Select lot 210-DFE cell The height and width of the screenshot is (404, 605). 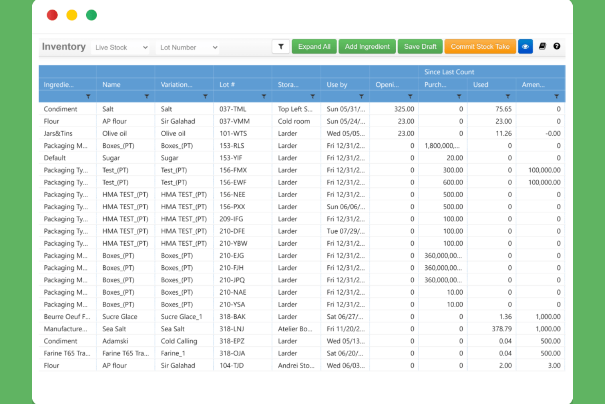(242, 231)
